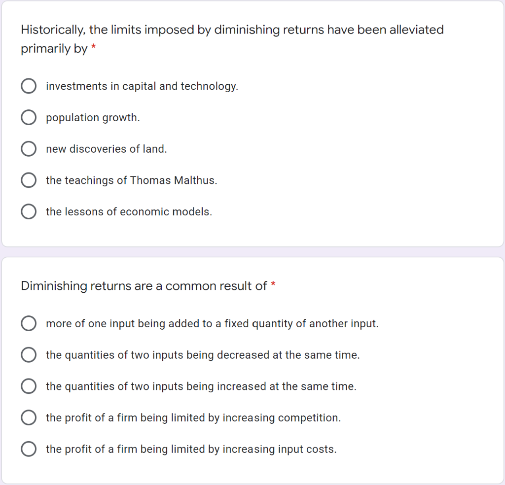Viewport: 505px width, 485px height.
Task: Choose the 'population growth' option
Action: click(x=29, y=117)
